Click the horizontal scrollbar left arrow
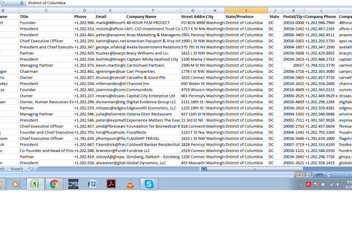Viewport: 352px width, 234px height. coord(204,169)
